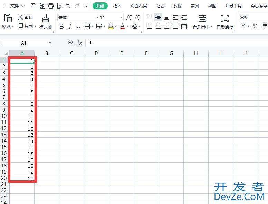Switch to the 开始 tab

point(100,6)
